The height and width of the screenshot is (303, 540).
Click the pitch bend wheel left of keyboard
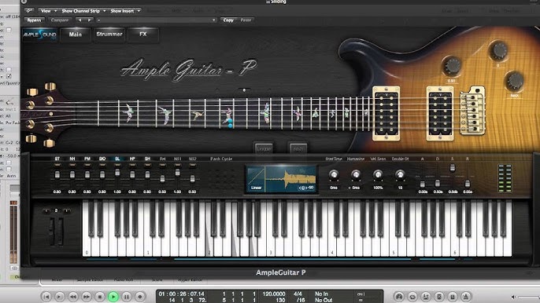(52, 232)
